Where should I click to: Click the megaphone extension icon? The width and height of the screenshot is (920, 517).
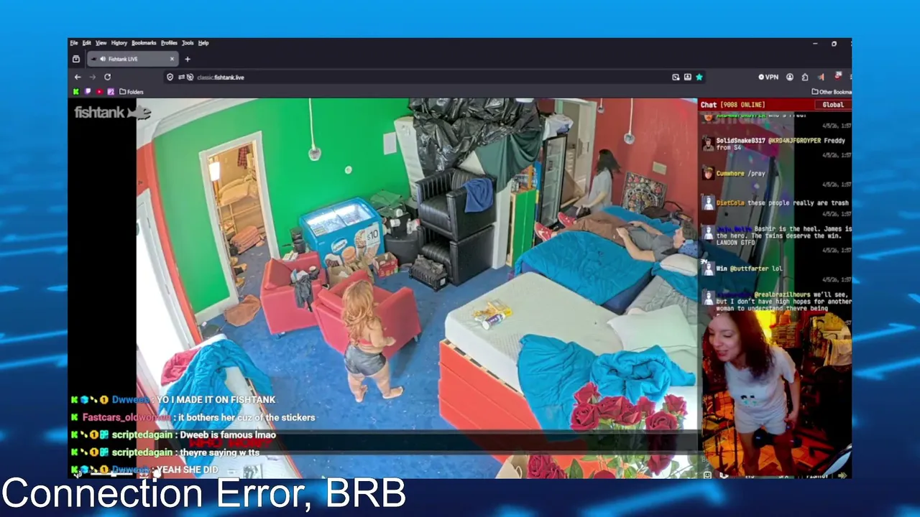pos(821,77)
